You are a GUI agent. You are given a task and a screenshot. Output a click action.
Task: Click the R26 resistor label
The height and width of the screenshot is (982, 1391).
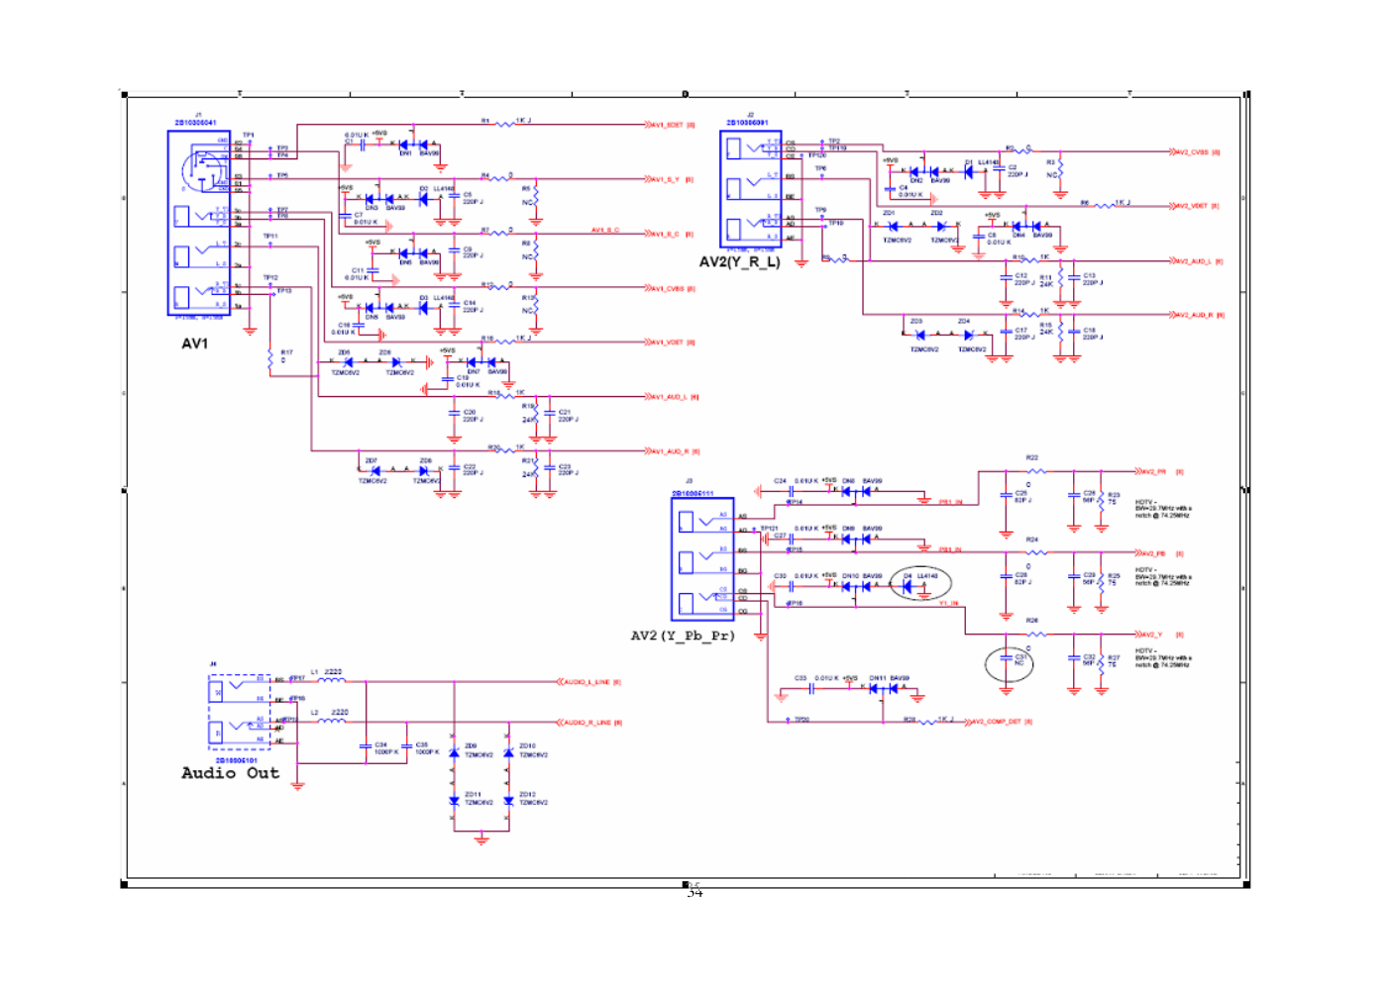[x=1032, y=621]
